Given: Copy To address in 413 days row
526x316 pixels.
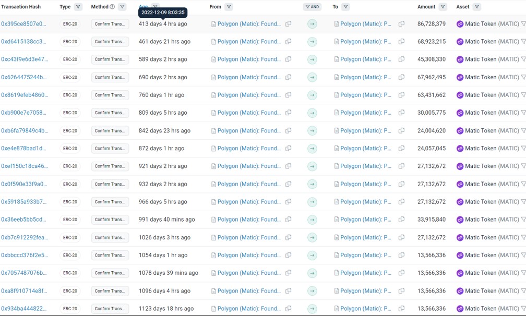Looking at the screenshot, I should [401, 24].
